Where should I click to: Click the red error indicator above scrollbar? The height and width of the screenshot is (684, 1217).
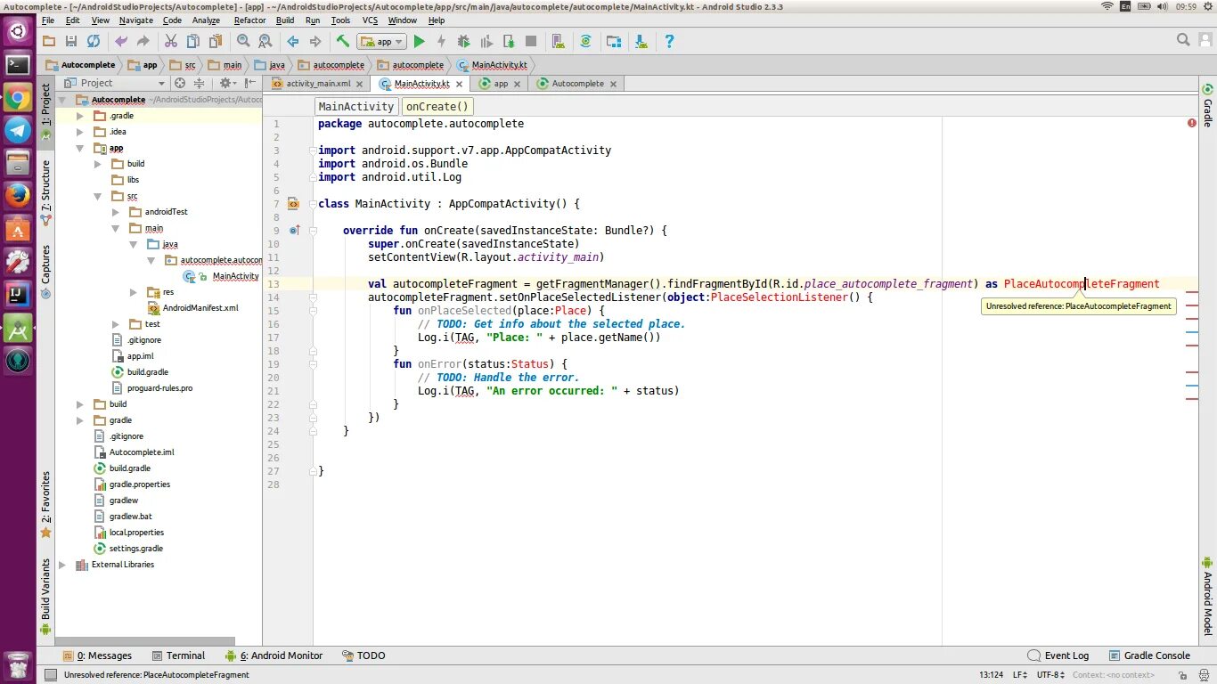click(x=1192, y=123)
